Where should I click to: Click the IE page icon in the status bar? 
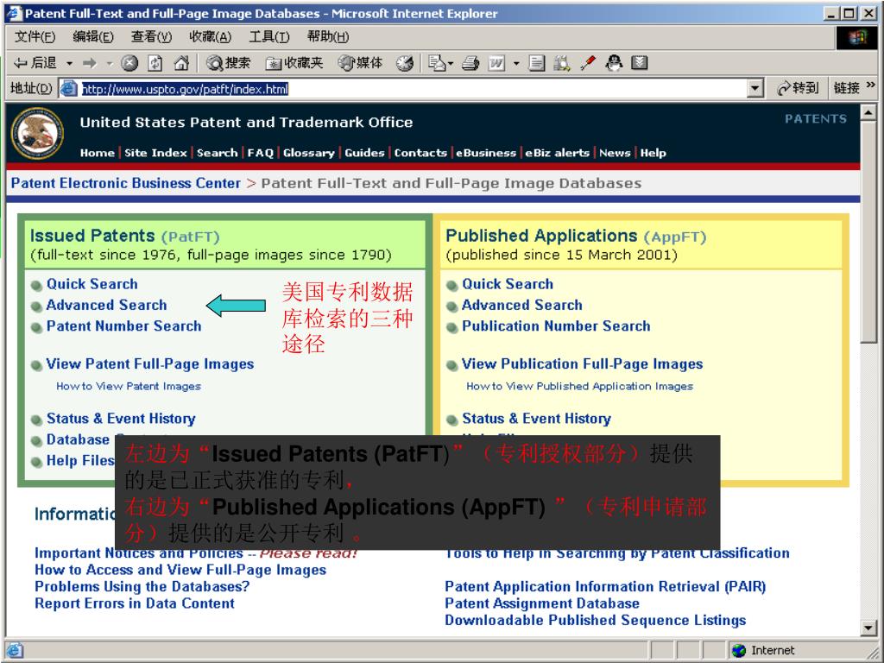tap(14, 651)
